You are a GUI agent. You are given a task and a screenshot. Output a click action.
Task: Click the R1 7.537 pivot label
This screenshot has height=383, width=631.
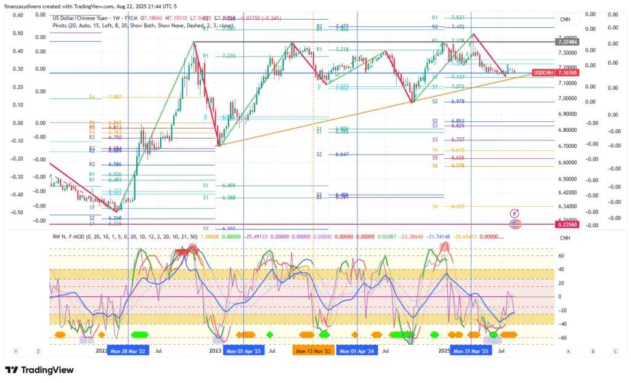(x=449, y=18)
